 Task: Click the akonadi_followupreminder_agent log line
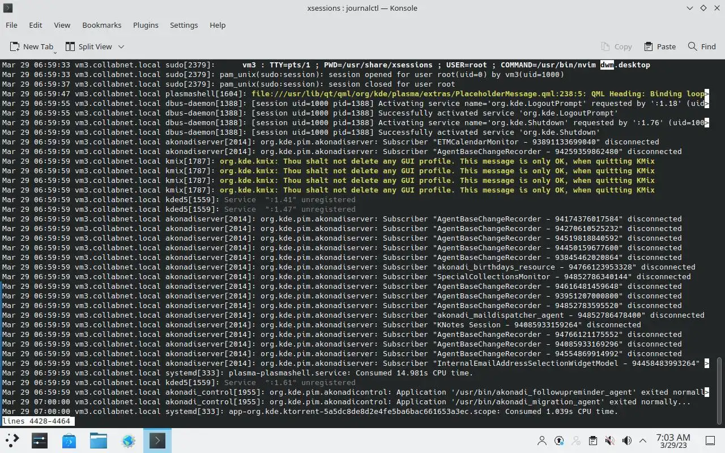click(355, 392)
